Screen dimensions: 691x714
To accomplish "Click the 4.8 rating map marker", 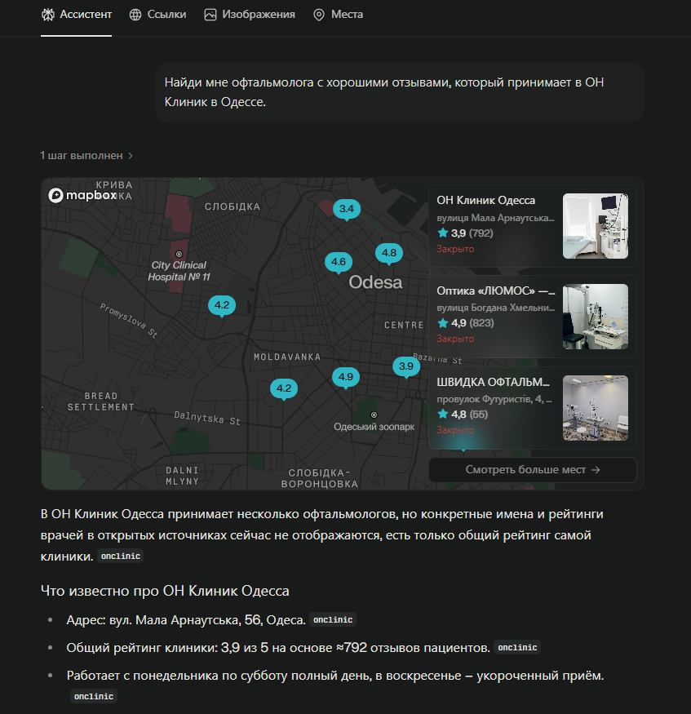I will click(x=388, y=253).
